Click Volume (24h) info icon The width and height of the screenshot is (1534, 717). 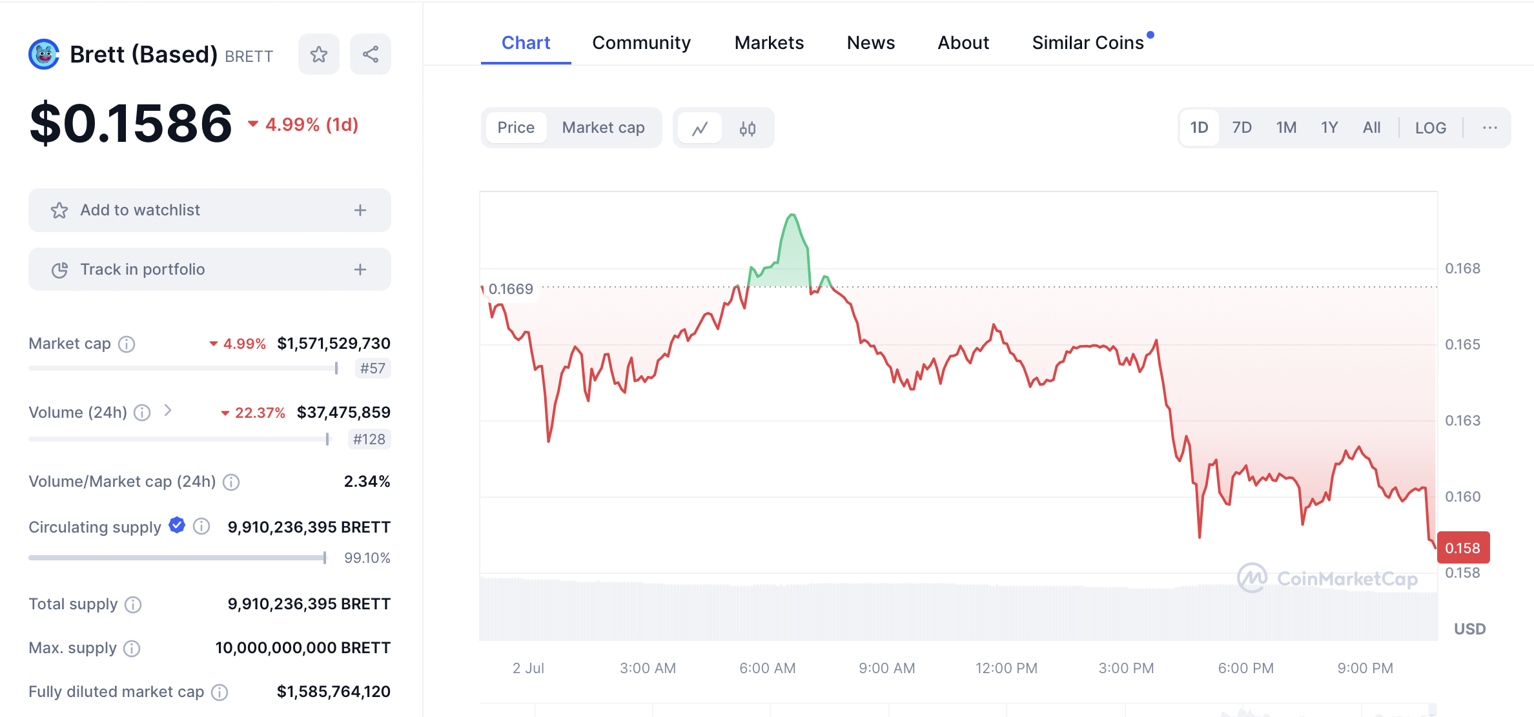coord(142,413)
